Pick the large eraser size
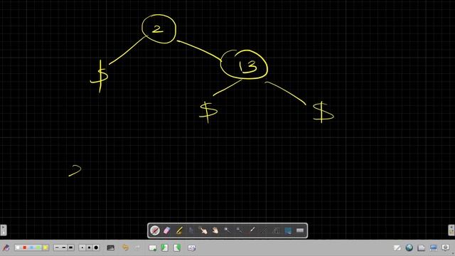Image resolution: width=455 pixels, height=256 pixels. pos(97,247)
